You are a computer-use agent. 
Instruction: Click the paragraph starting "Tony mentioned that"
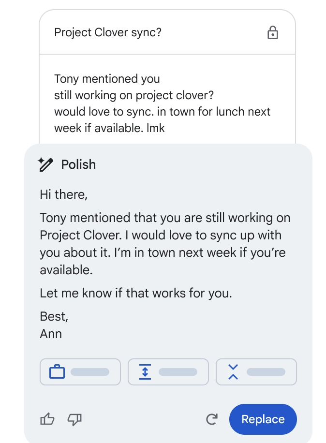[x=165, y=244]
